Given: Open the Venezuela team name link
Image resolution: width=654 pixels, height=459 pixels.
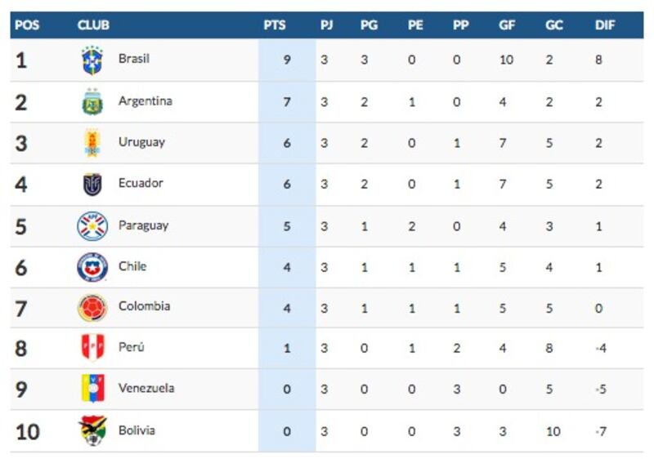Looking at the screenshot, I should coord(146,388).
